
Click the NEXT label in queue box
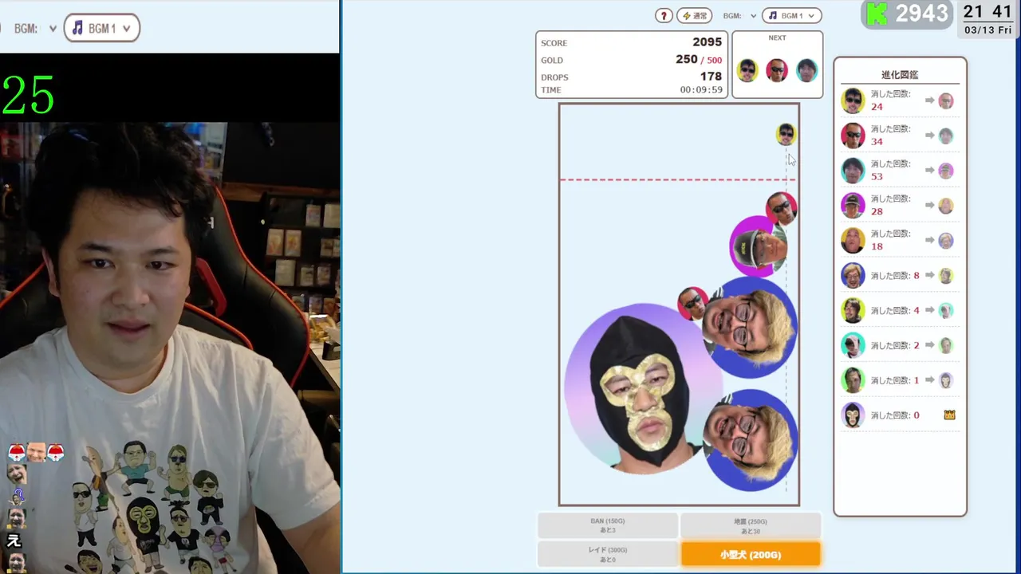pyautogui.click(x=777, y=37)
